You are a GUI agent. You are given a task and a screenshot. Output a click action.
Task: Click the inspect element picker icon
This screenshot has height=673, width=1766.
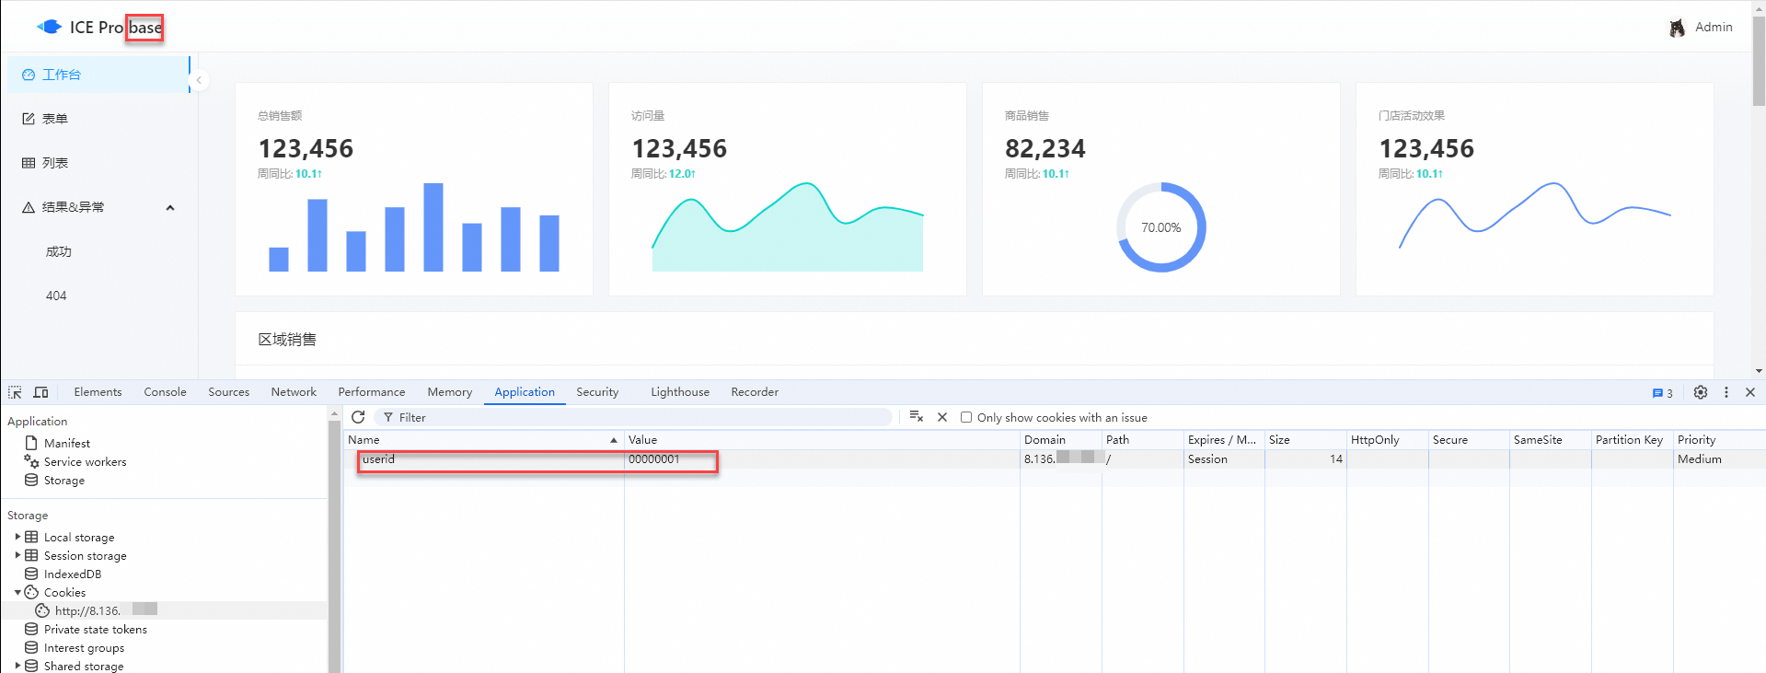coord(15,392)
